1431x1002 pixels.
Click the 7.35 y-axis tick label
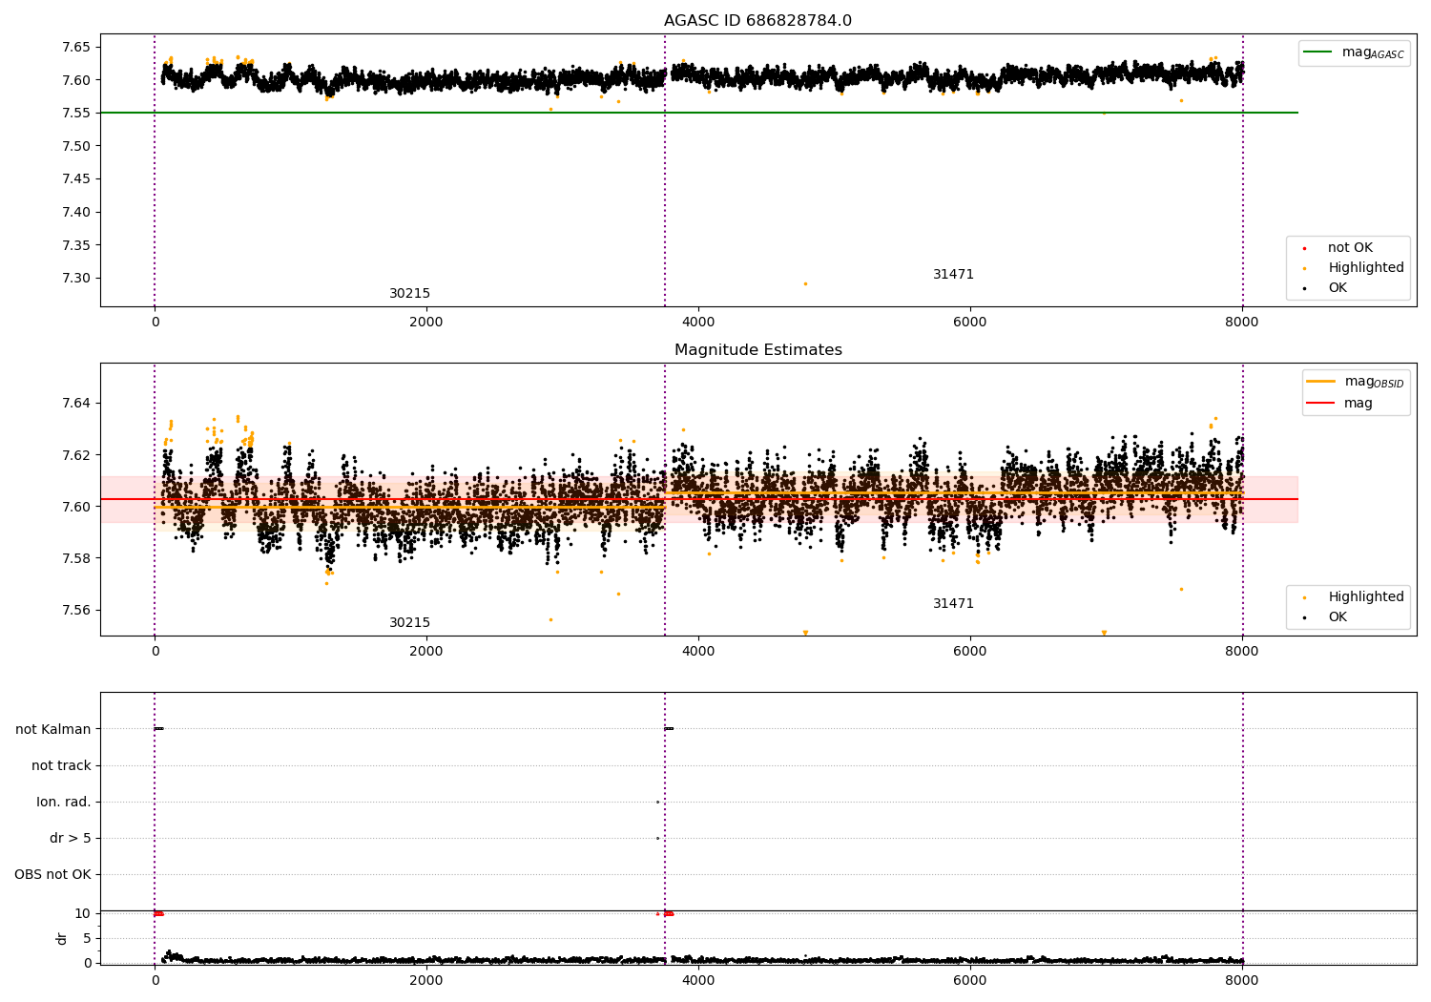pyautogui.click(x=76, y=245)
